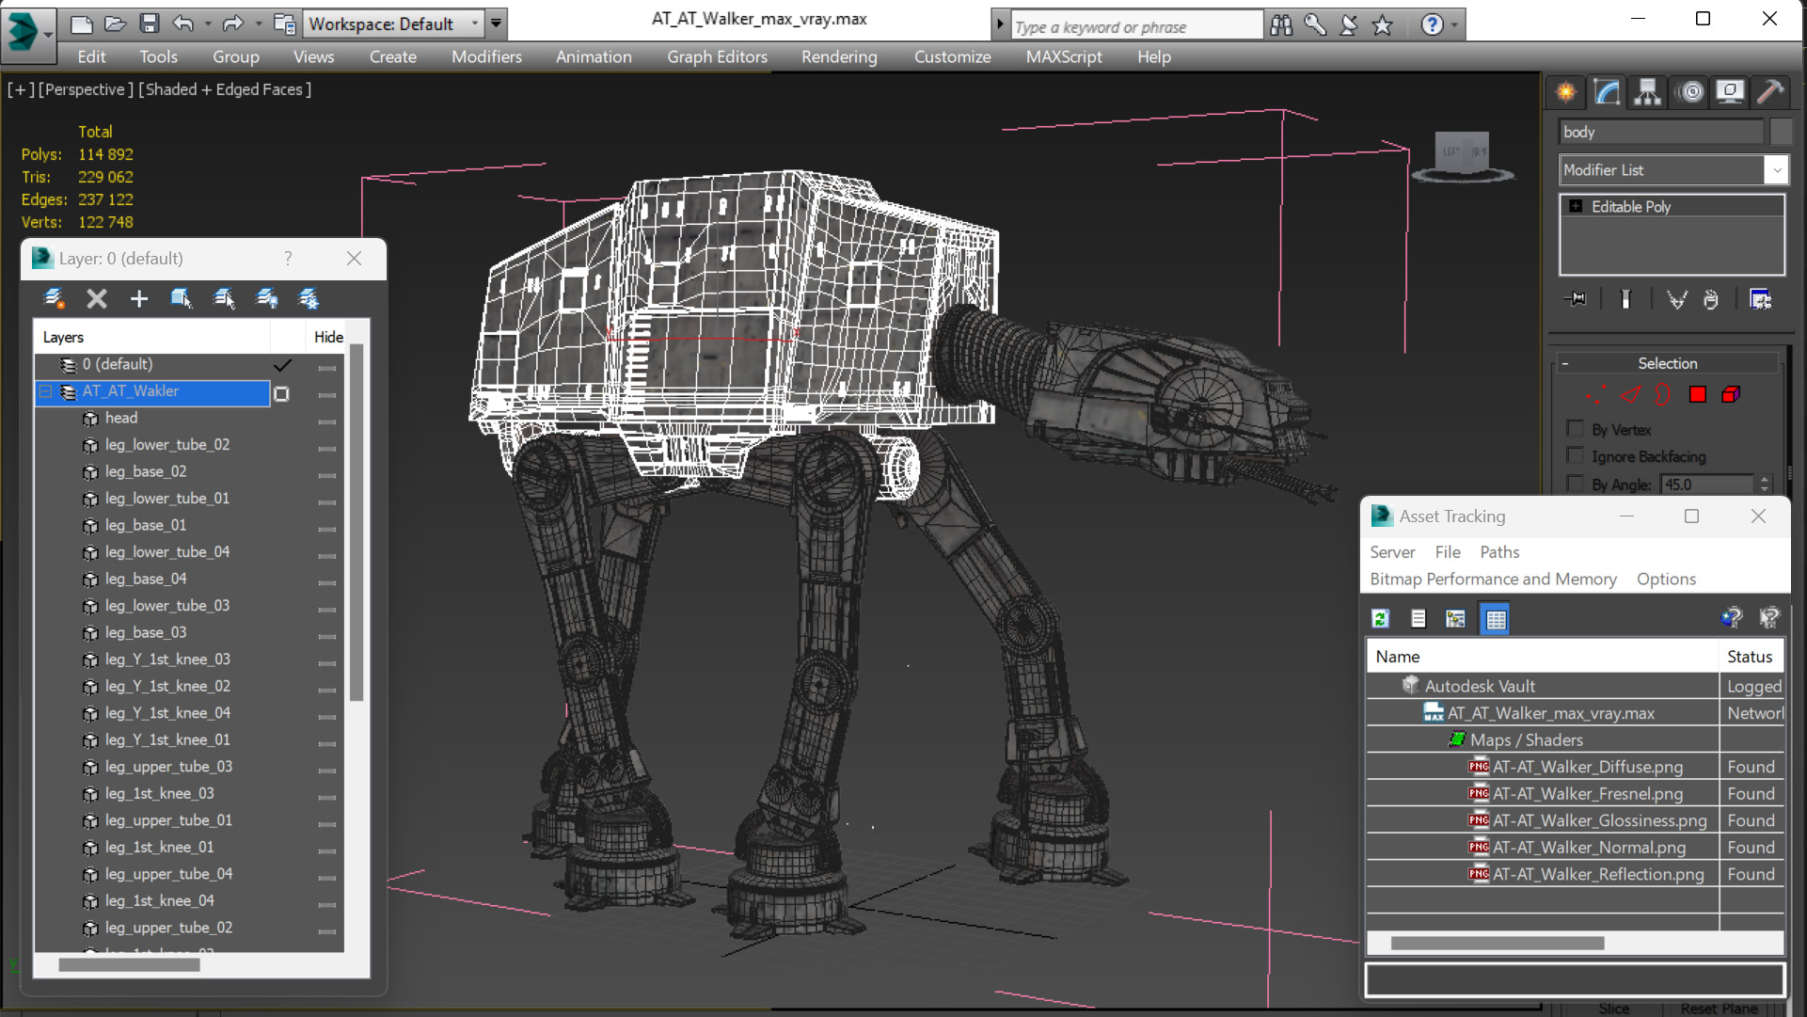Toggle the Ignore Backfacing checkbox

click(1575, 455)
